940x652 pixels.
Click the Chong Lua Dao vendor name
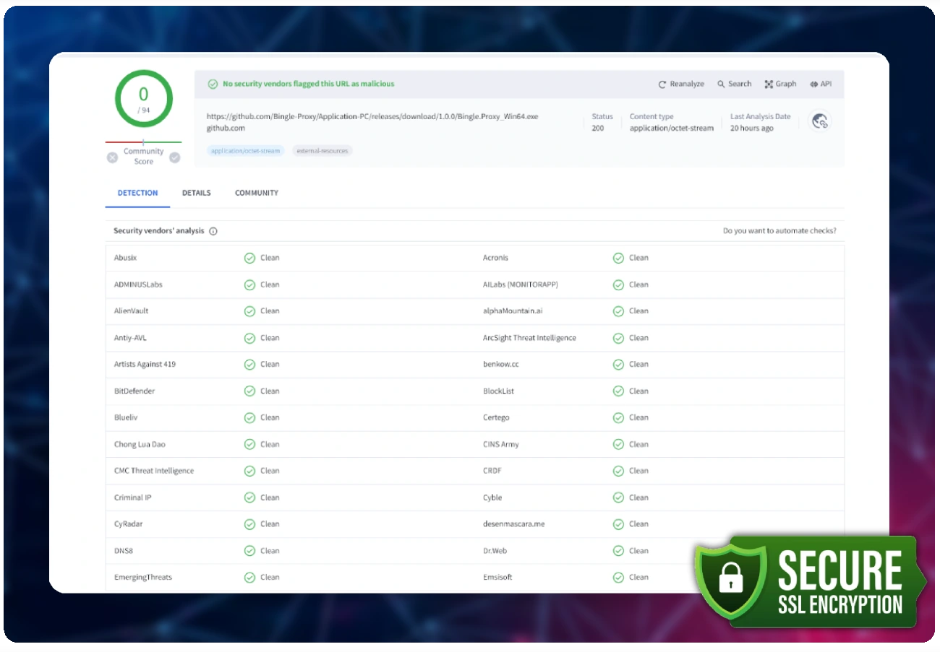pos(140,444)
